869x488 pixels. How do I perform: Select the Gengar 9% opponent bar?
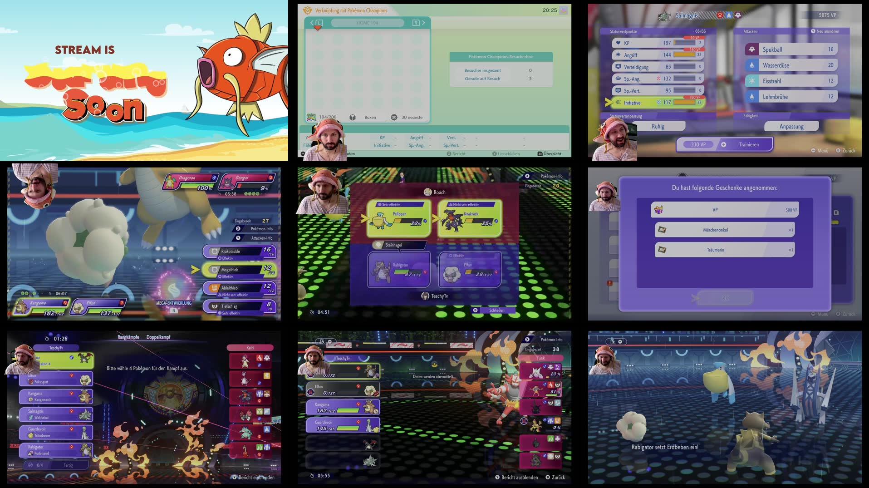click(x=246, y=182)
